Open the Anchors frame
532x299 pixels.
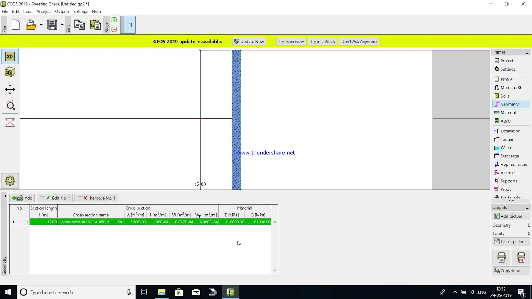(x=511, y=173)
